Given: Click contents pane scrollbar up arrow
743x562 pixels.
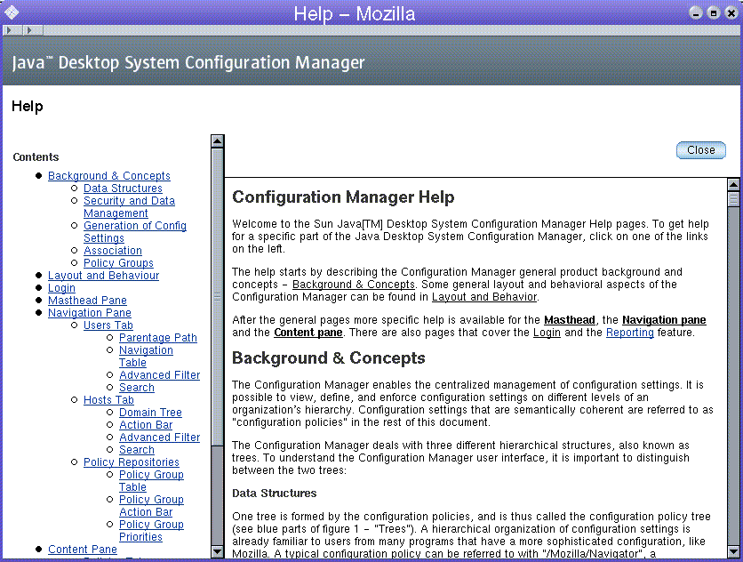Looking at the screenshot, I should coord(218,141).
